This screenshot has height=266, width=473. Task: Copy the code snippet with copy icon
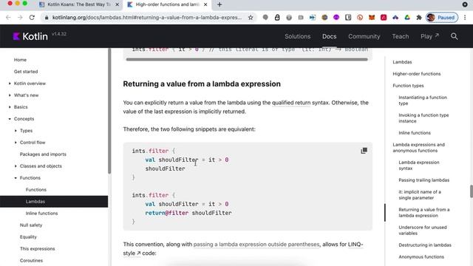click(364, 151)
